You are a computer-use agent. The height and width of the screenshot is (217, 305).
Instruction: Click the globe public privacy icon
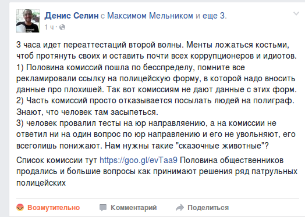pyautogui.click(x=62, y=27)
